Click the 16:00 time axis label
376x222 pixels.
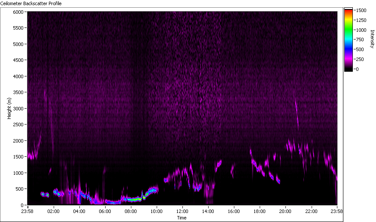click(234, 211)
